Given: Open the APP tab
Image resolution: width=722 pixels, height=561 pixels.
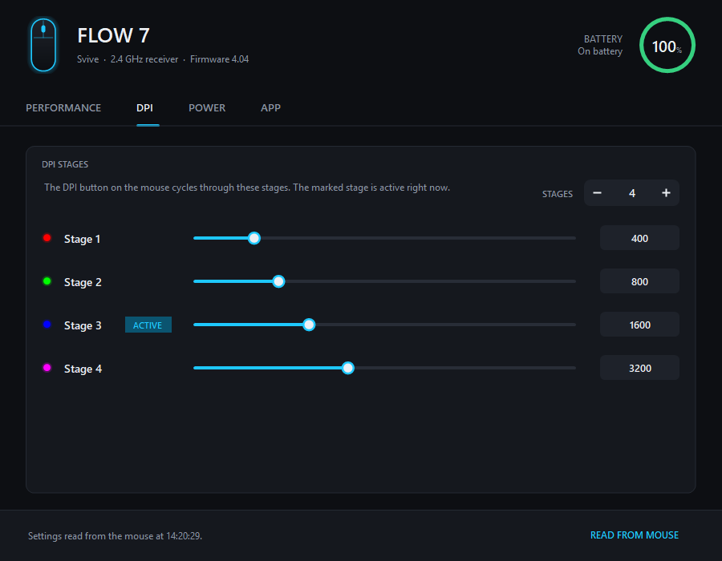Looking at the screenshot, I should 270,107.
